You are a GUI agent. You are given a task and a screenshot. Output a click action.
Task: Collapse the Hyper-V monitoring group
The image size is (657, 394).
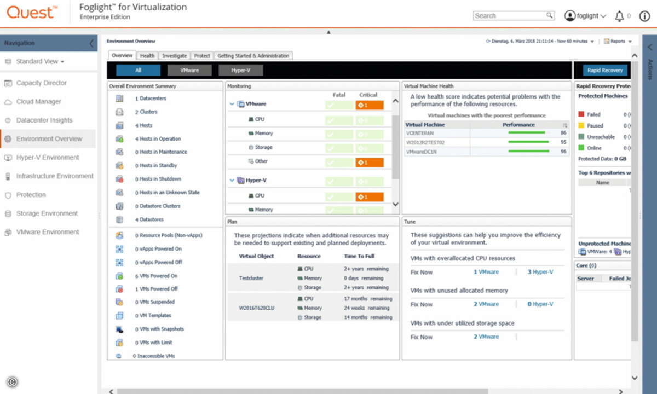[232, 180]
